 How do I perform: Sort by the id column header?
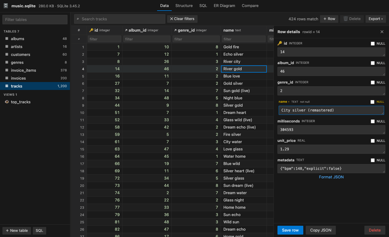pos(105,30)
